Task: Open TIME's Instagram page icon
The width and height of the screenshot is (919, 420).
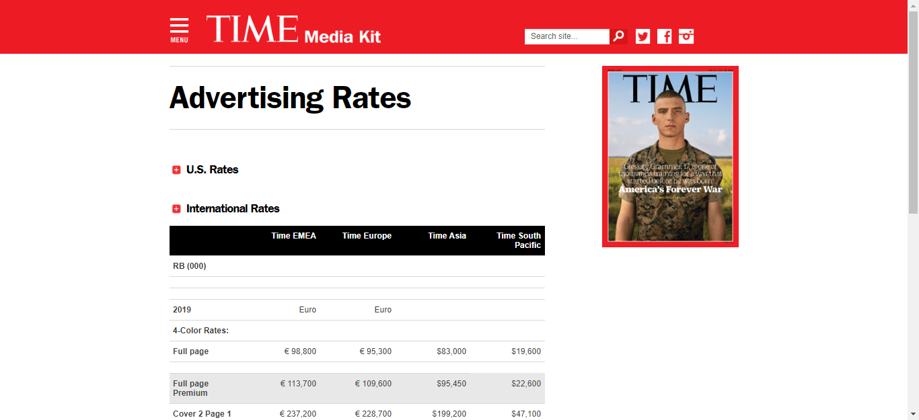Action: tap(686, 36)
